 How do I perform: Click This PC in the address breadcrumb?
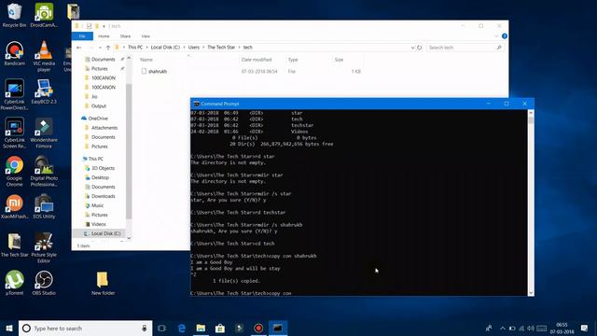[x=135, y=48]
